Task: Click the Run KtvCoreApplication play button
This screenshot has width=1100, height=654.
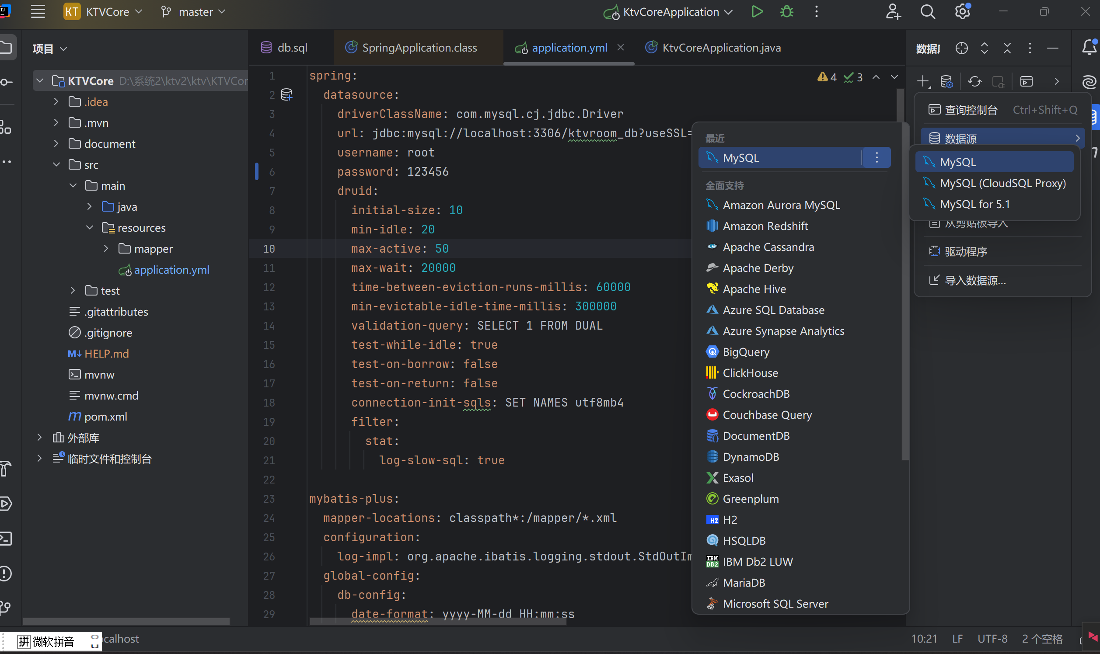Action: click(757, 12)
